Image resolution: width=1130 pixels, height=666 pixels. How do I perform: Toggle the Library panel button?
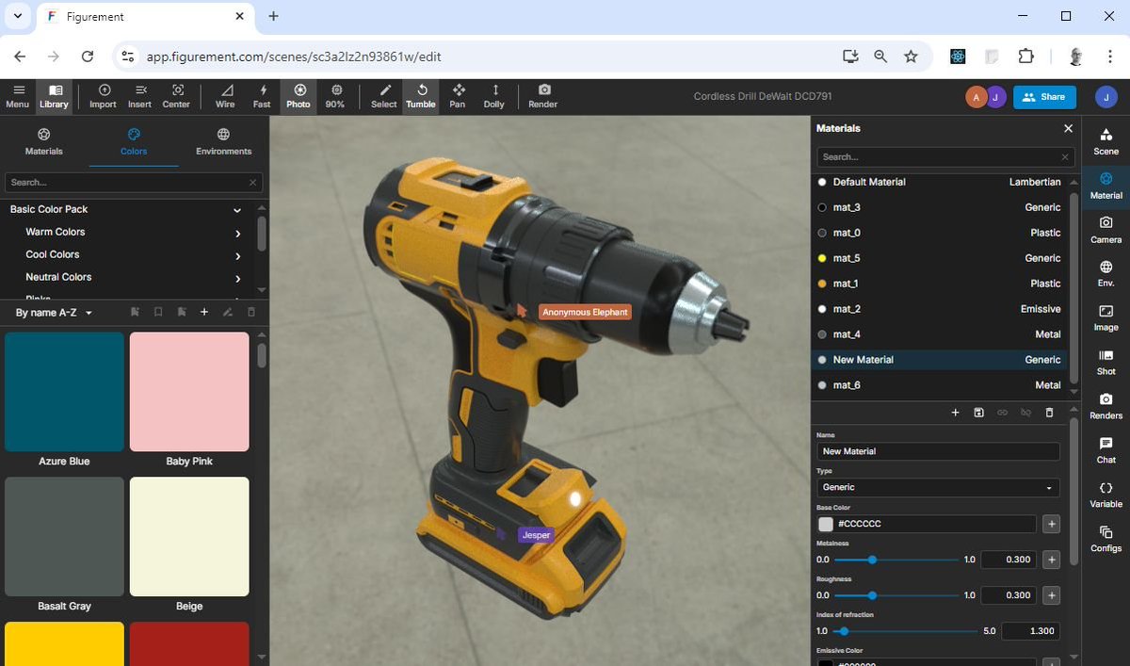click(x=54, y=96)
